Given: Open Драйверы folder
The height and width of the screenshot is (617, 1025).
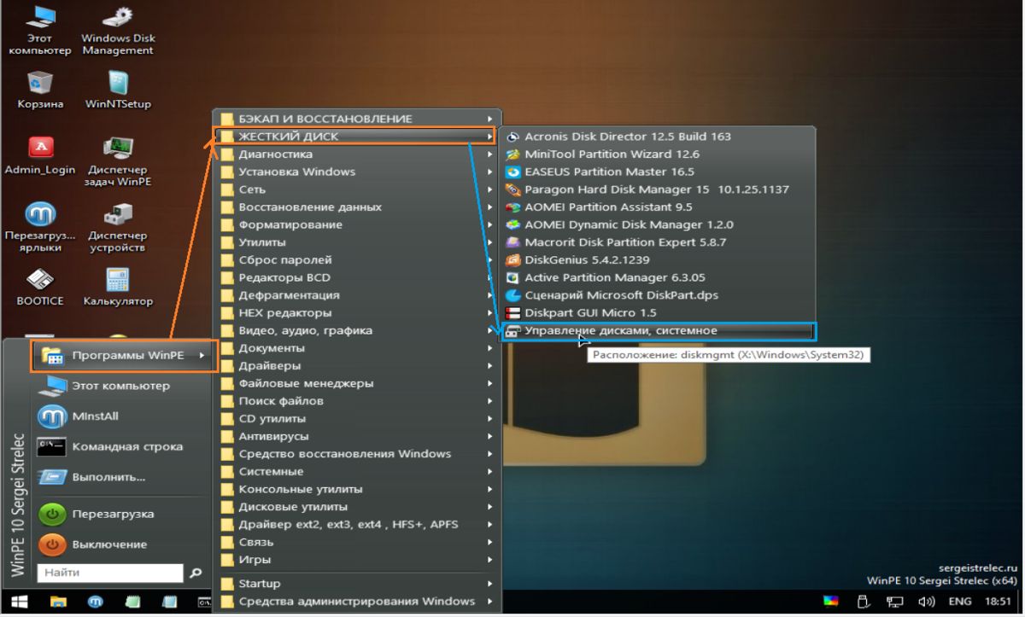Looking at the screenshot, I should [x=355, y=366].
